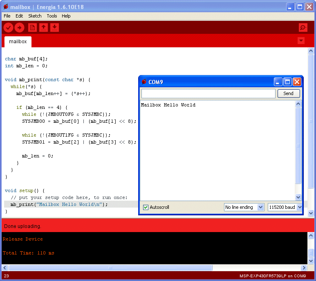The image size is (316, 281).
Task: Create a new sketch with New icon
Action: [x=32, y=28]
